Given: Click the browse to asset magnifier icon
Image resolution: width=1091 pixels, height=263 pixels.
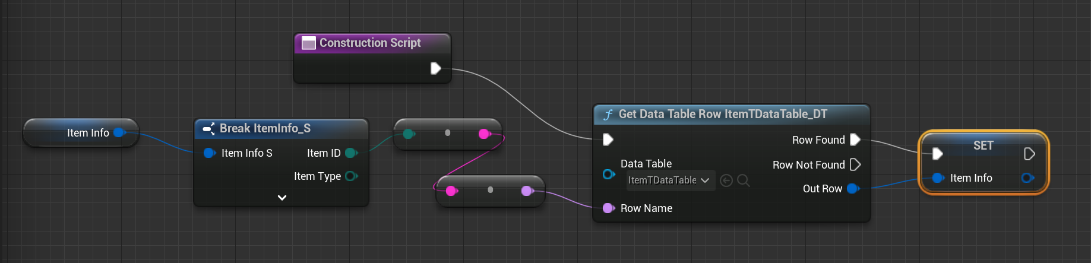Looking at the screenshot, I should (743, 180).
